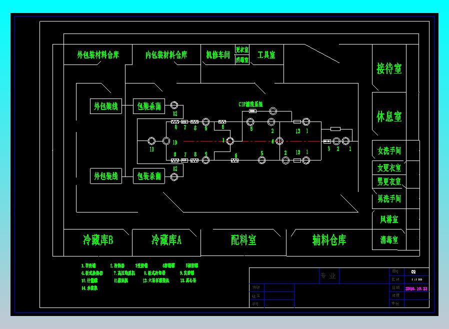This screenshot has height=329, width=449.
Task: Select the 配料室 room label
Action: tap(243, 240)
